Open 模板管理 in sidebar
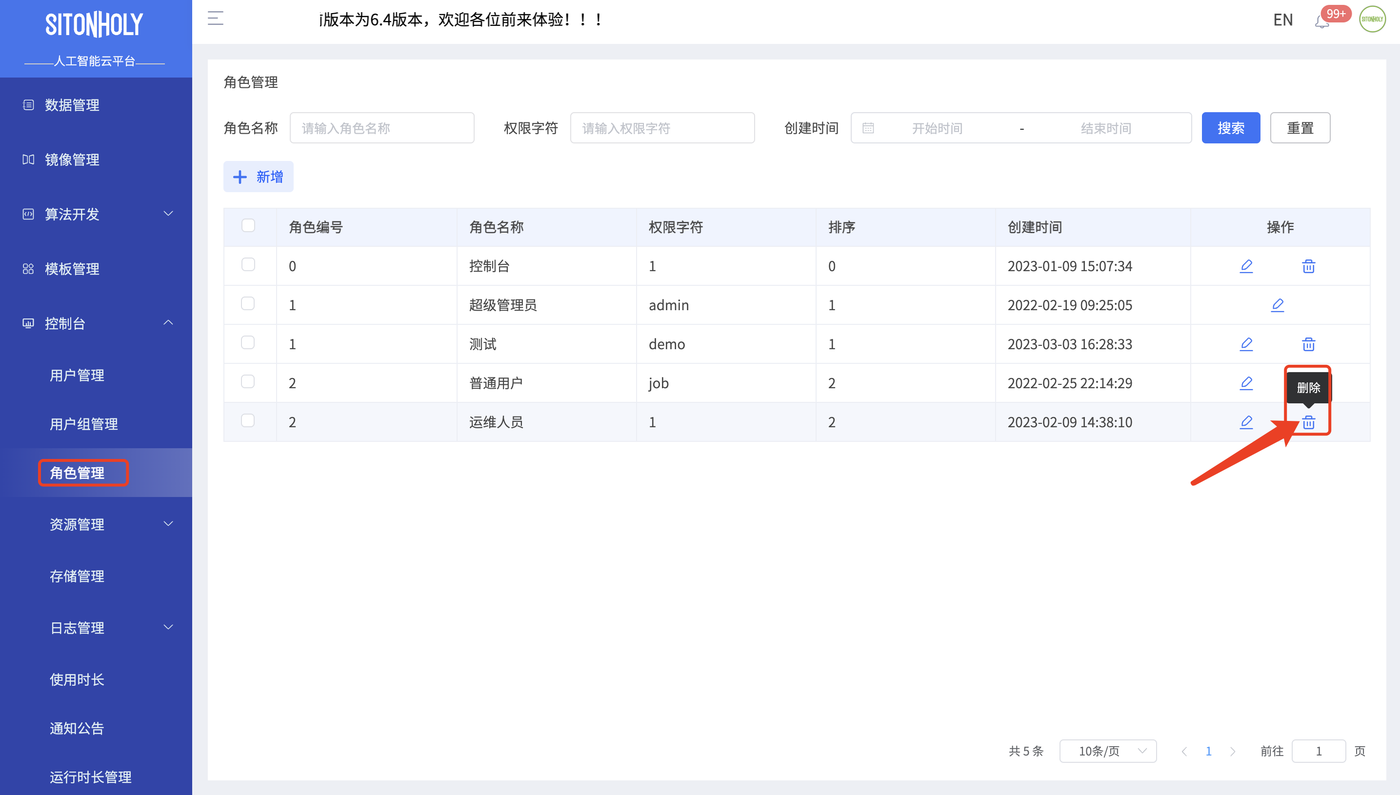1400x795 pixels. tap(72, 269)
